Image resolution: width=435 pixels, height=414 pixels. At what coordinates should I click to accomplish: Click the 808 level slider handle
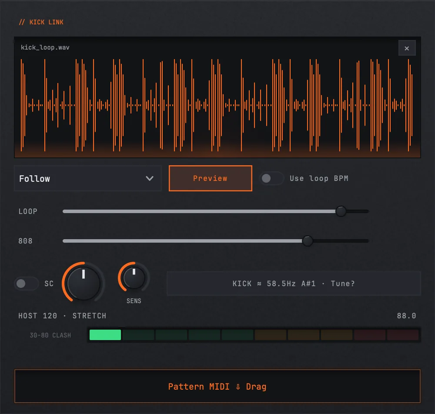[x=308, y=240]
